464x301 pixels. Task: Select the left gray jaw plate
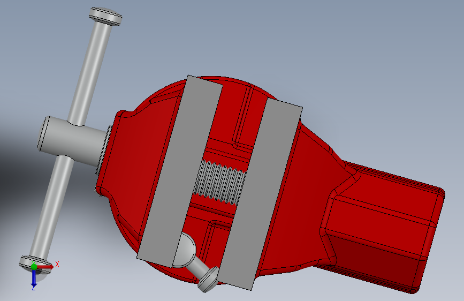pos(180,171)
